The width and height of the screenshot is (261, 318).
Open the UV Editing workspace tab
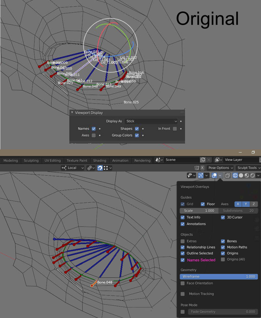coord(53,160)
